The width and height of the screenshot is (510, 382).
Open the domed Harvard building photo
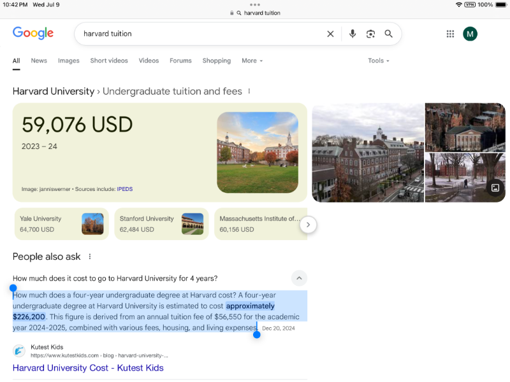coord(465,127)
